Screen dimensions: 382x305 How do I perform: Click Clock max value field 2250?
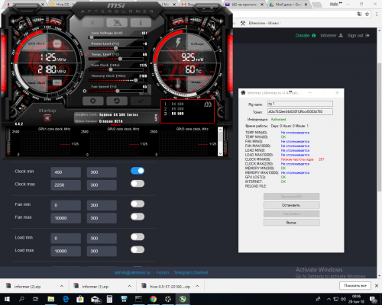66,185
